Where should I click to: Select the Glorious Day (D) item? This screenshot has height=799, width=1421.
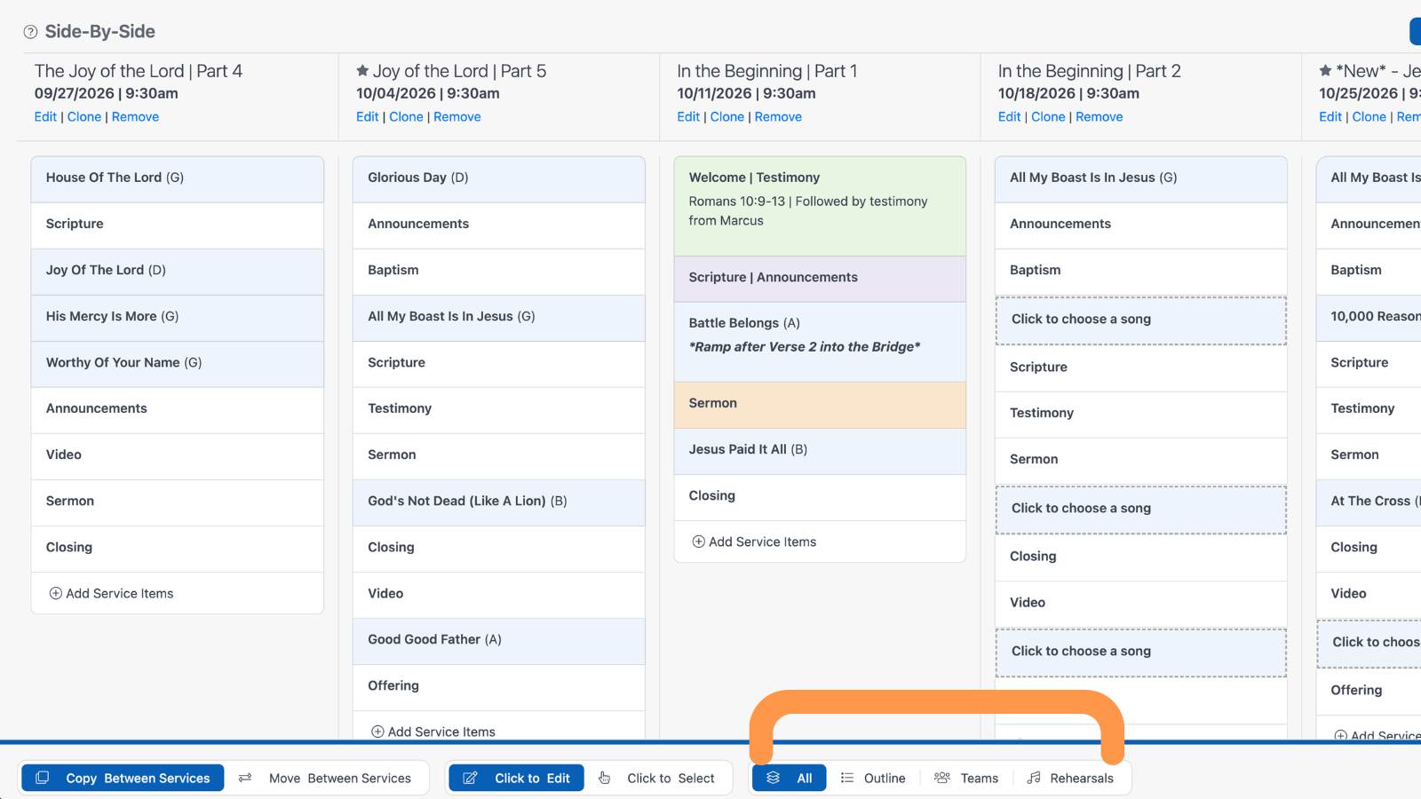499,178
